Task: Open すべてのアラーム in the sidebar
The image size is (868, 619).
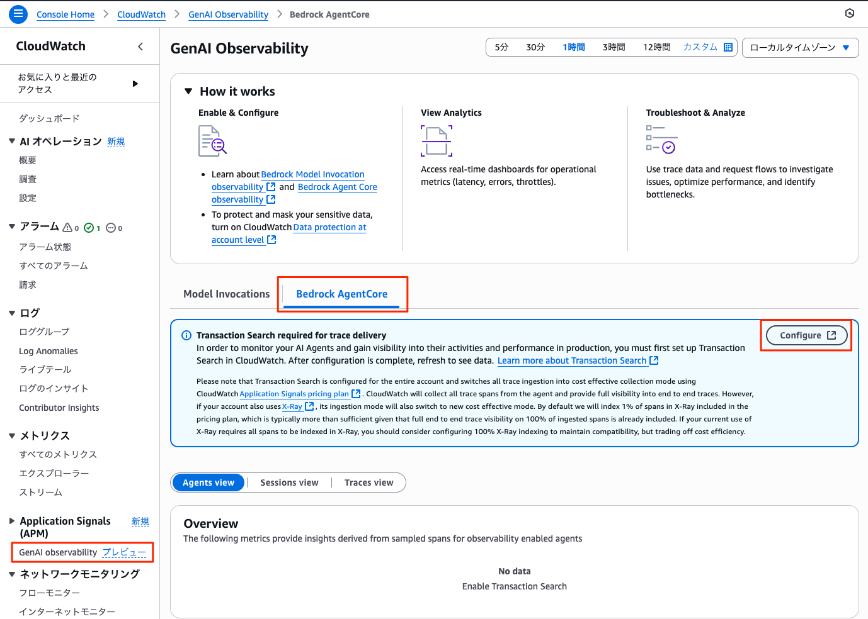Action: (54, 266)
